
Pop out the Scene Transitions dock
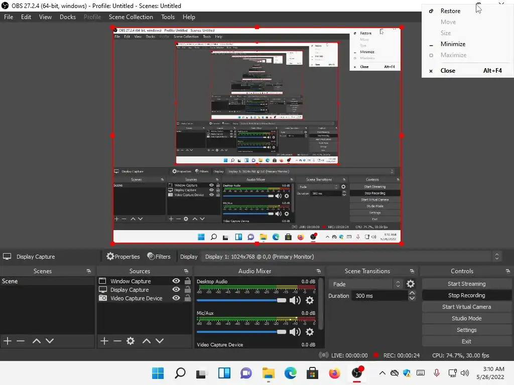412,271
